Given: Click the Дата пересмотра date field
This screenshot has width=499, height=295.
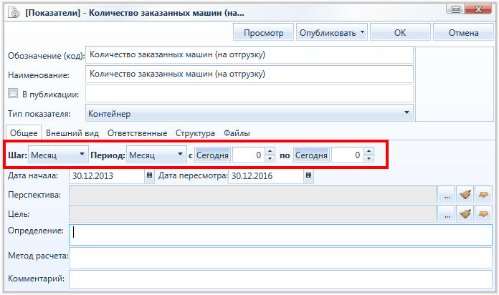Looking at the screenshot, I should click(266, 176).
